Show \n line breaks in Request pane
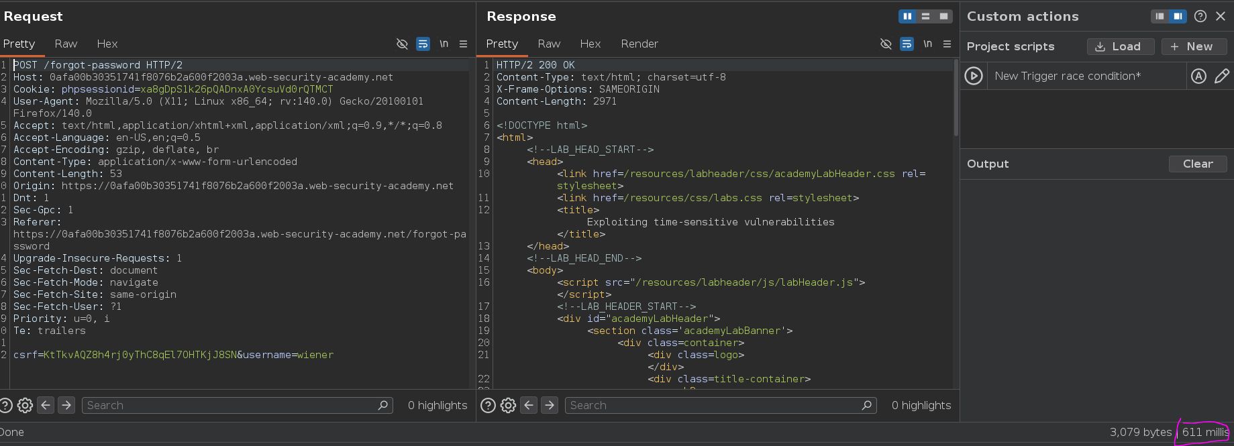 444,44
